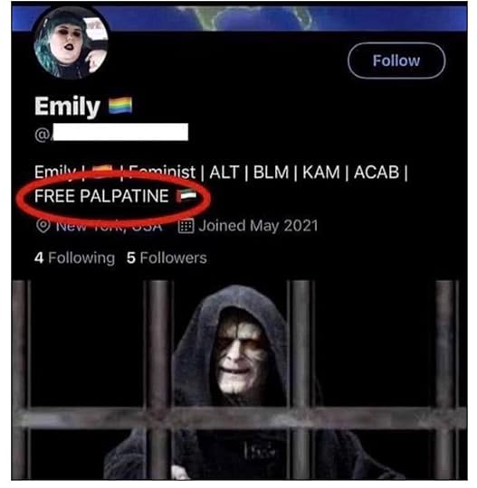
Task: Click the Follow button
Action: (396, 61)
